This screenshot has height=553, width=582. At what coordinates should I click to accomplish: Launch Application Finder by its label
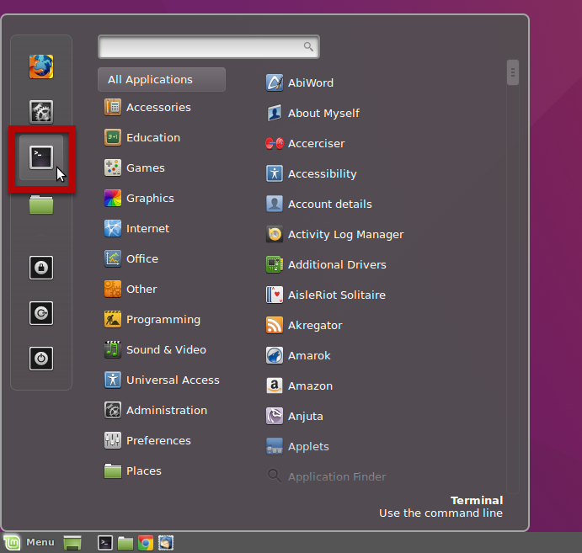[x=337, y=477]
